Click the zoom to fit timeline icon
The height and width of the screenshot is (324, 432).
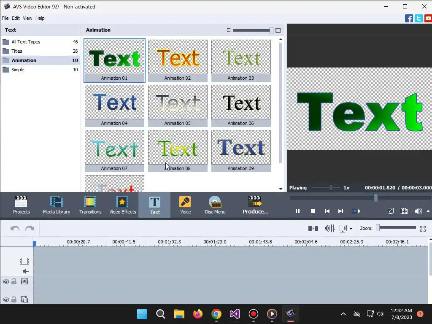423,228
